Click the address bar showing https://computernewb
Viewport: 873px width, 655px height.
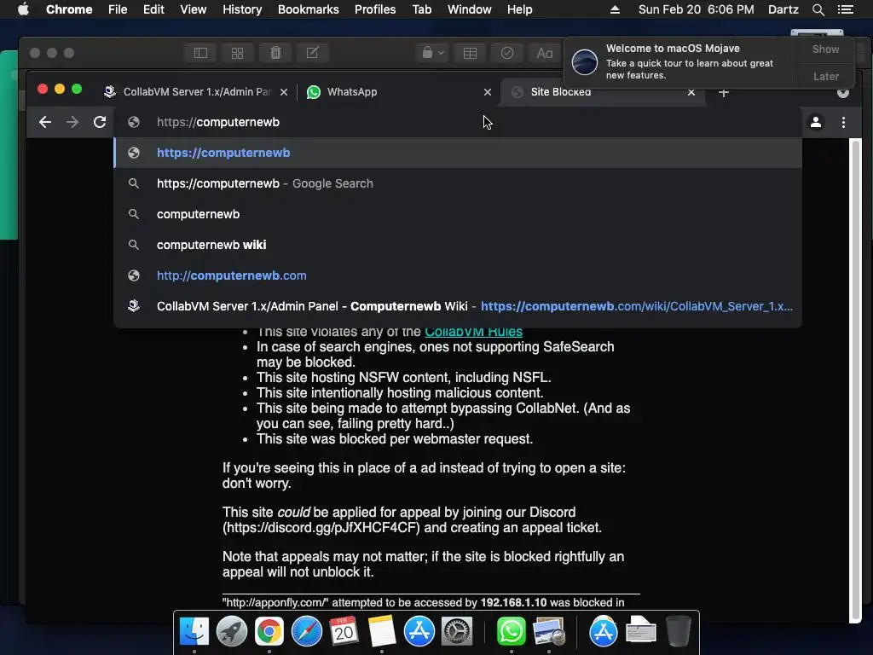click(x=458, y=122)
